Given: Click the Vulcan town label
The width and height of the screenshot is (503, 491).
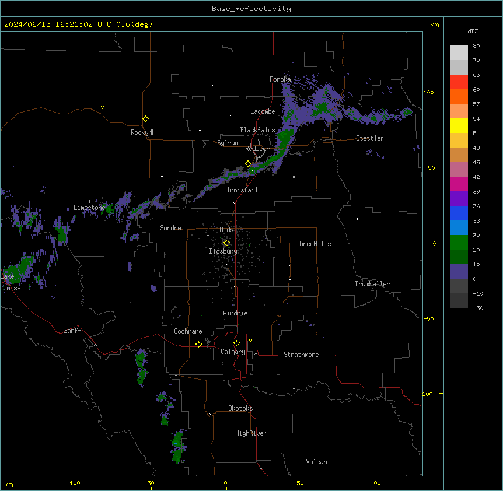Looking at the screenshot, I should tap(317, 462).
